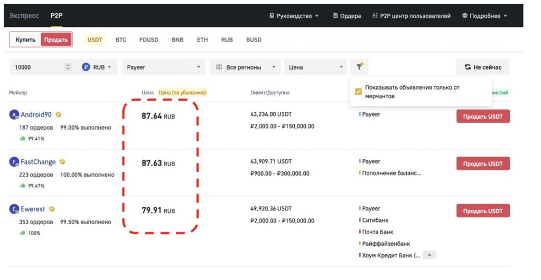Click Ewerest avatar icon
Image resolution: width=541 pixels, height=280 pixels.
14,209
